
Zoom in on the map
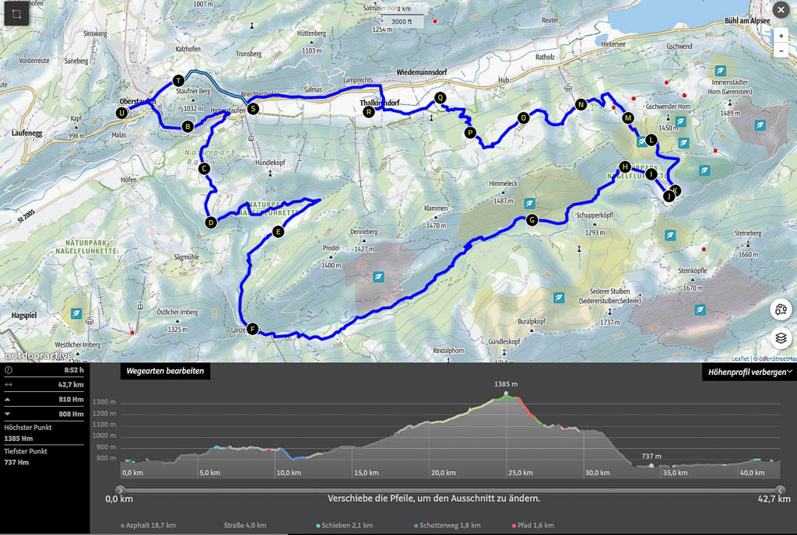[x=781, y=36]
